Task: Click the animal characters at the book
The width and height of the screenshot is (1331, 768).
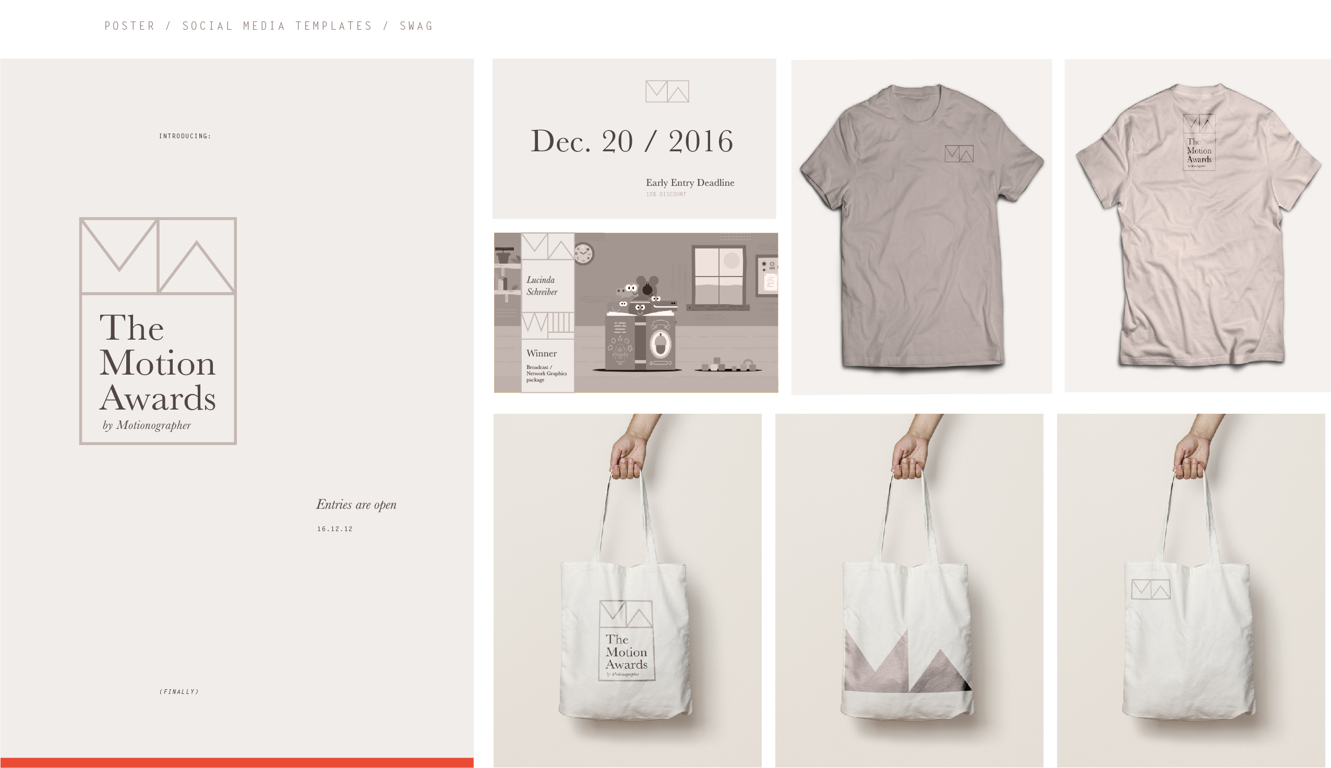Action: (644, 296)
